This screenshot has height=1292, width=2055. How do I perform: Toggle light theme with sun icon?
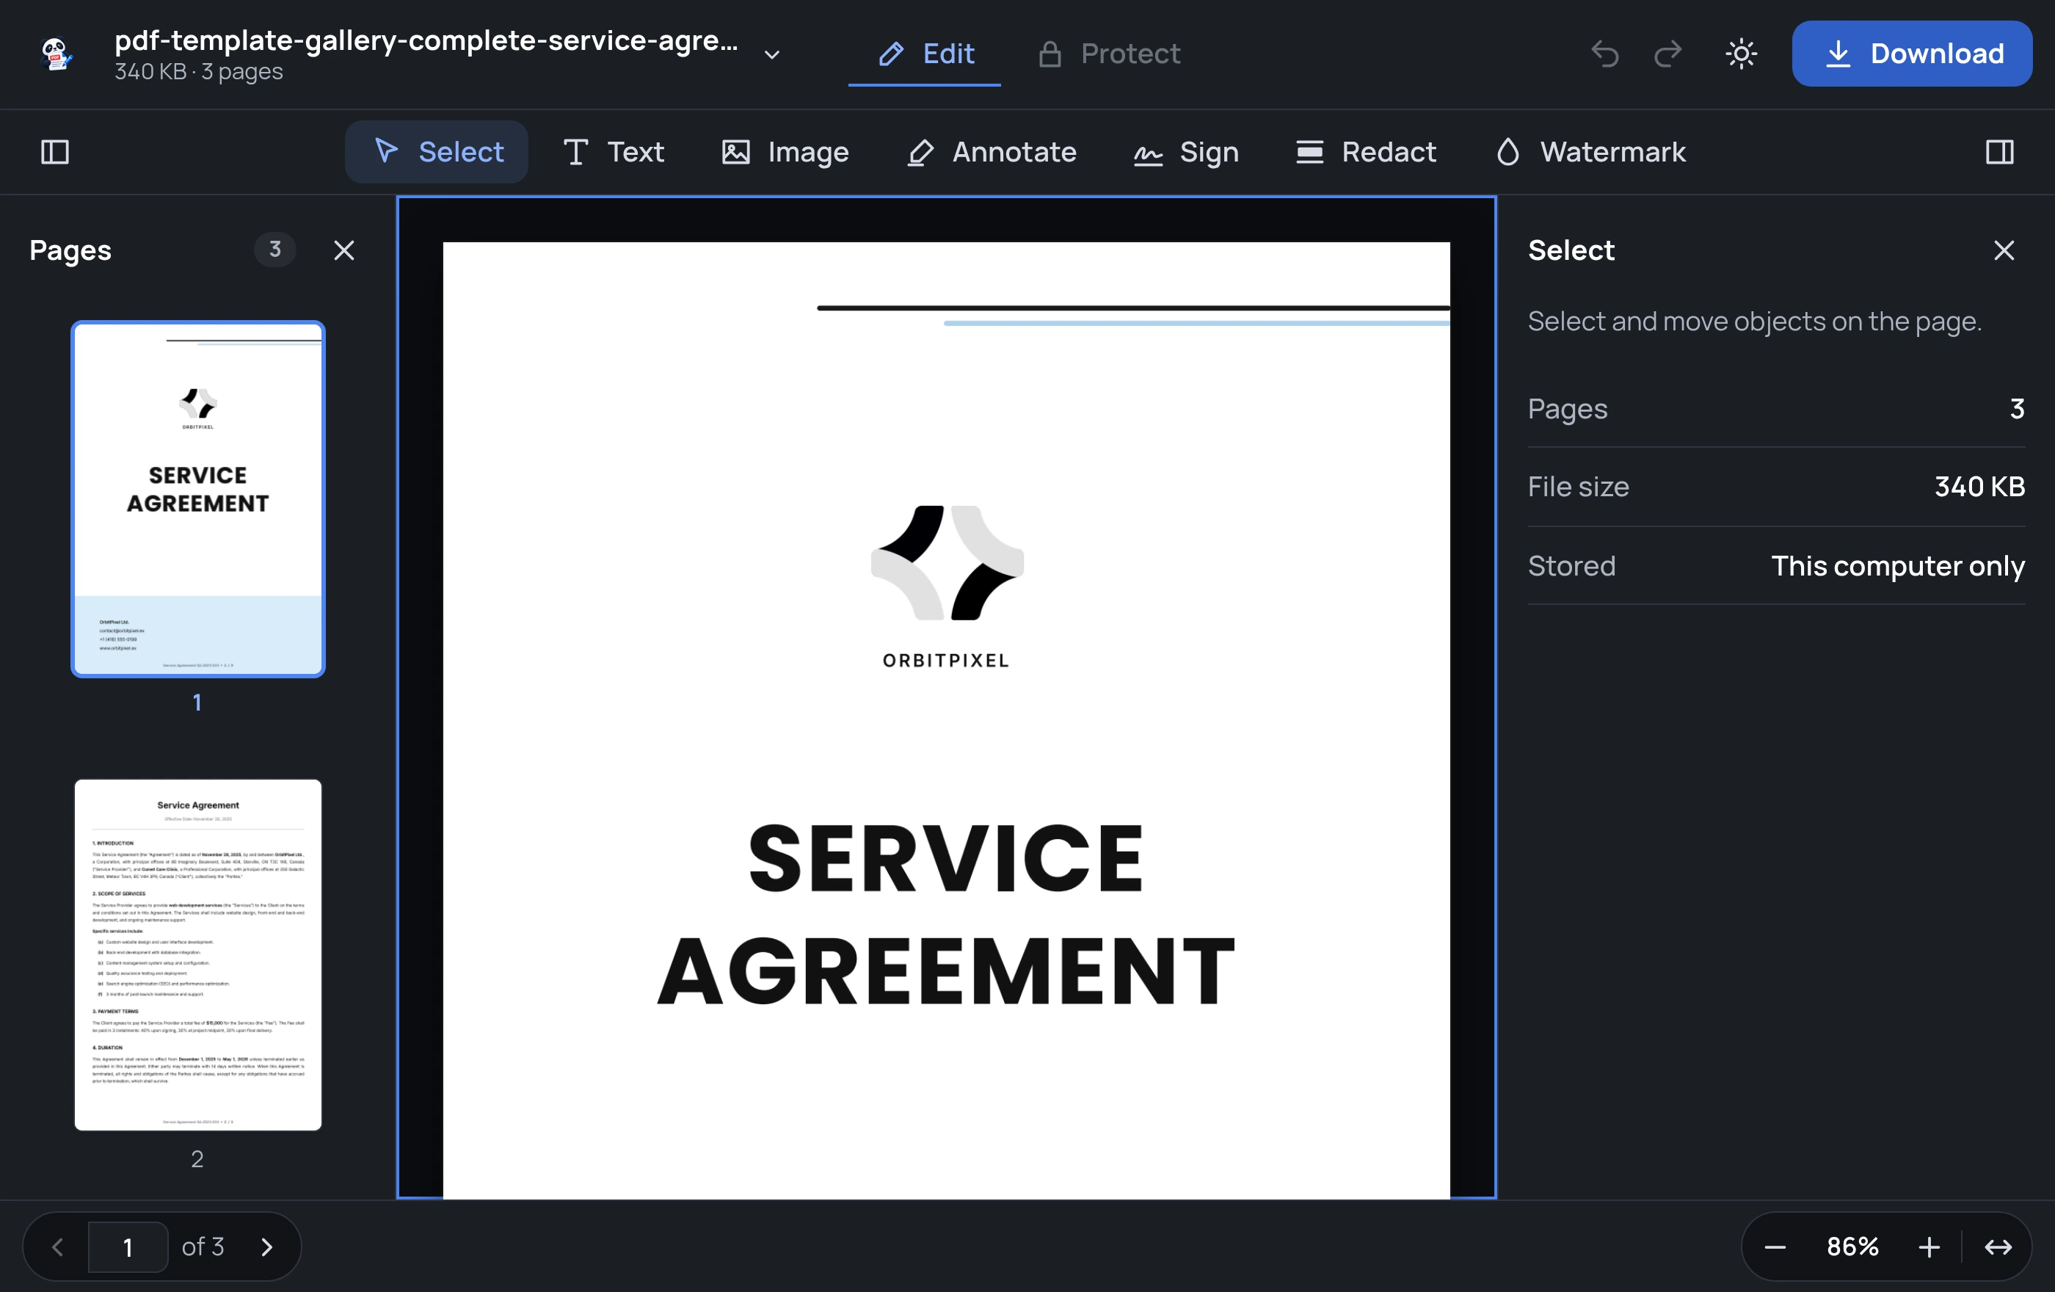click(1741, 54)
